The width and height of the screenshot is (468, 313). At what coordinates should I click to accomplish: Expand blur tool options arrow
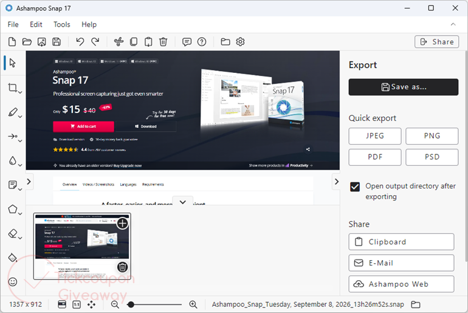[x=20, y=165]
